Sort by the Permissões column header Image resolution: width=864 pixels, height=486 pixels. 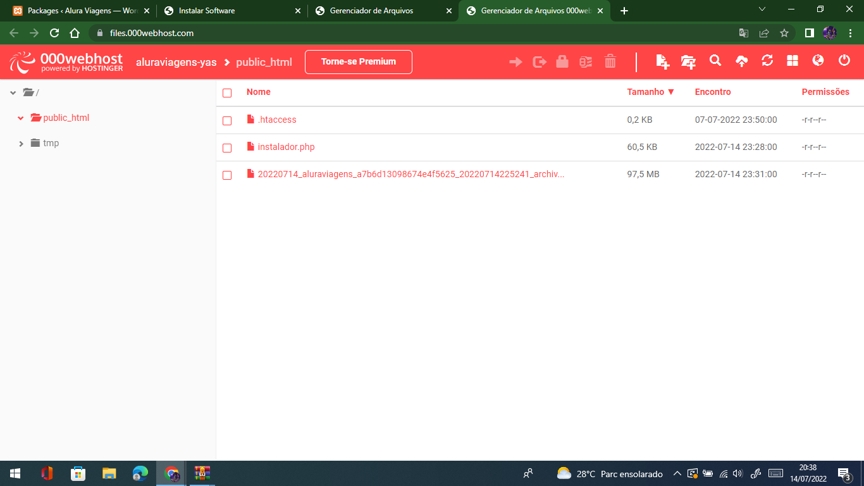click(x=825, y=92)
